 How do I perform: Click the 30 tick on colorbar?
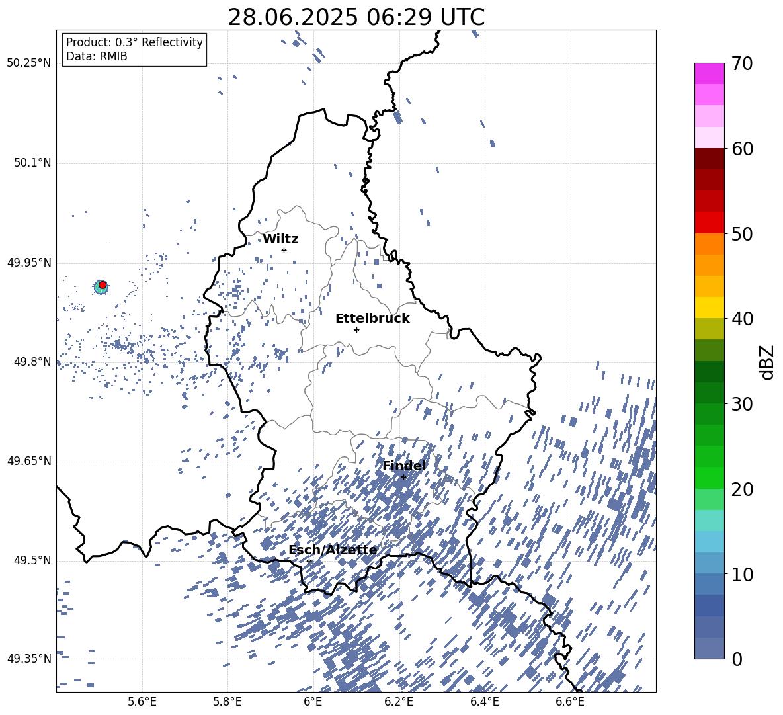tap(742, 404)
